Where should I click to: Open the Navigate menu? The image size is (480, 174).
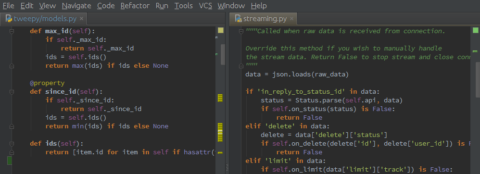click(76, 5)
